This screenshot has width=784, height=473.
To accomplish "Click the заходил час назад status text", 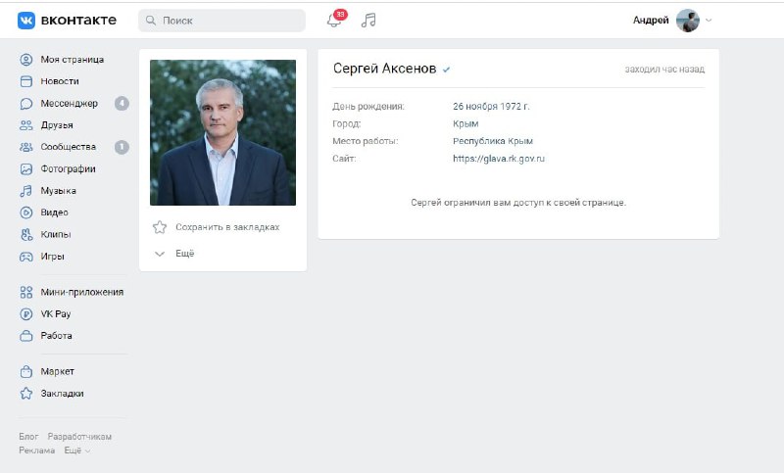I will [x=664, y=70].
